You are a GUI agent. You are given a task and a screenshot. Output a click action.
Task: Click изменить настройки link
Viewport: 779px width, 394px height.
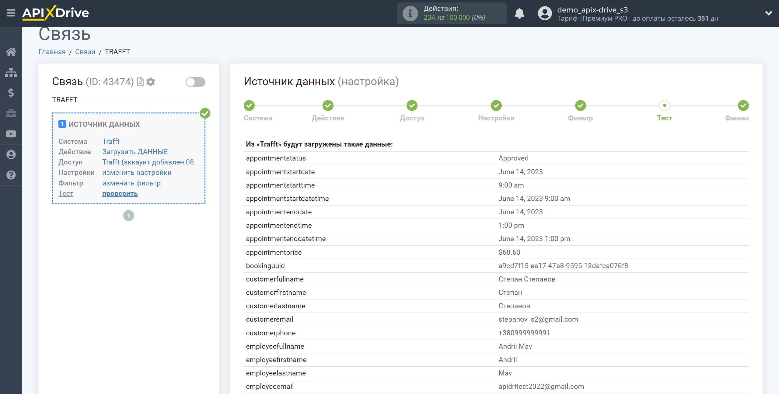(x=137, y=172)
